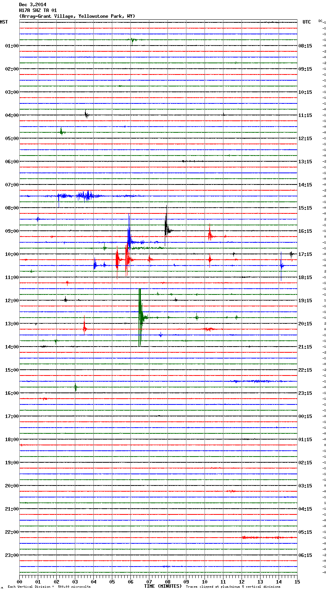Click the date label 'Dec 3,2014'

tap(32, 5)
